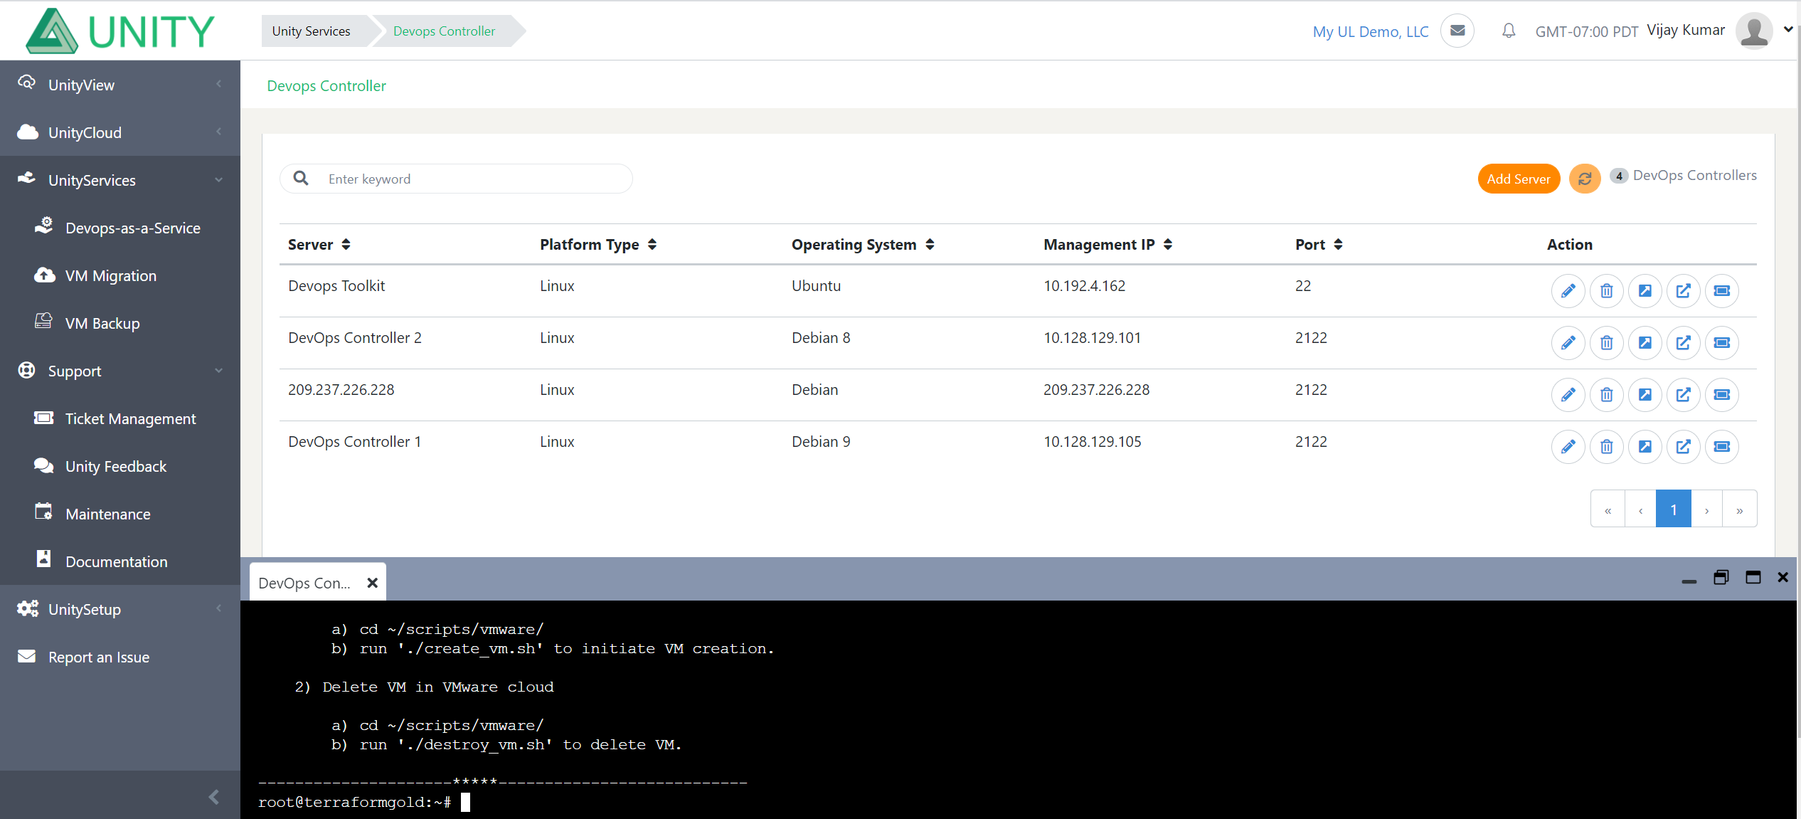Click ticket icon for DevOps Controller 1 row
The height and width of the screenshot is (819, 1801).
click(1721, 446)
